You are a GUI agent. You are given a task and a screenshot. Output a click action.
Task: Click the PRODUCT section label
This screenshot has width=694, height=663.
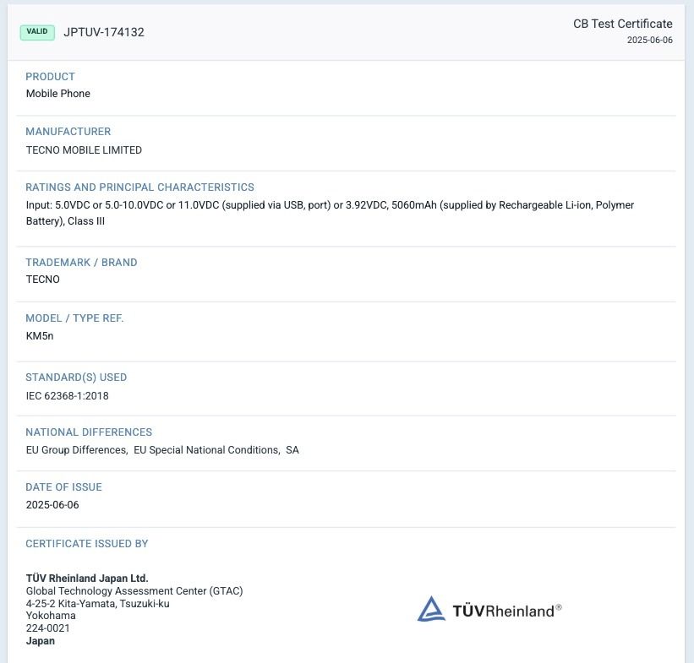click(x=50, y=77)
